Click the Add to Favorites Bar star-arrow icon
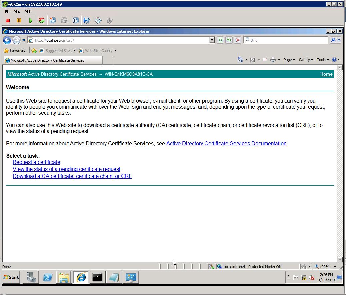346x295 pixels. tap(34, 51)
